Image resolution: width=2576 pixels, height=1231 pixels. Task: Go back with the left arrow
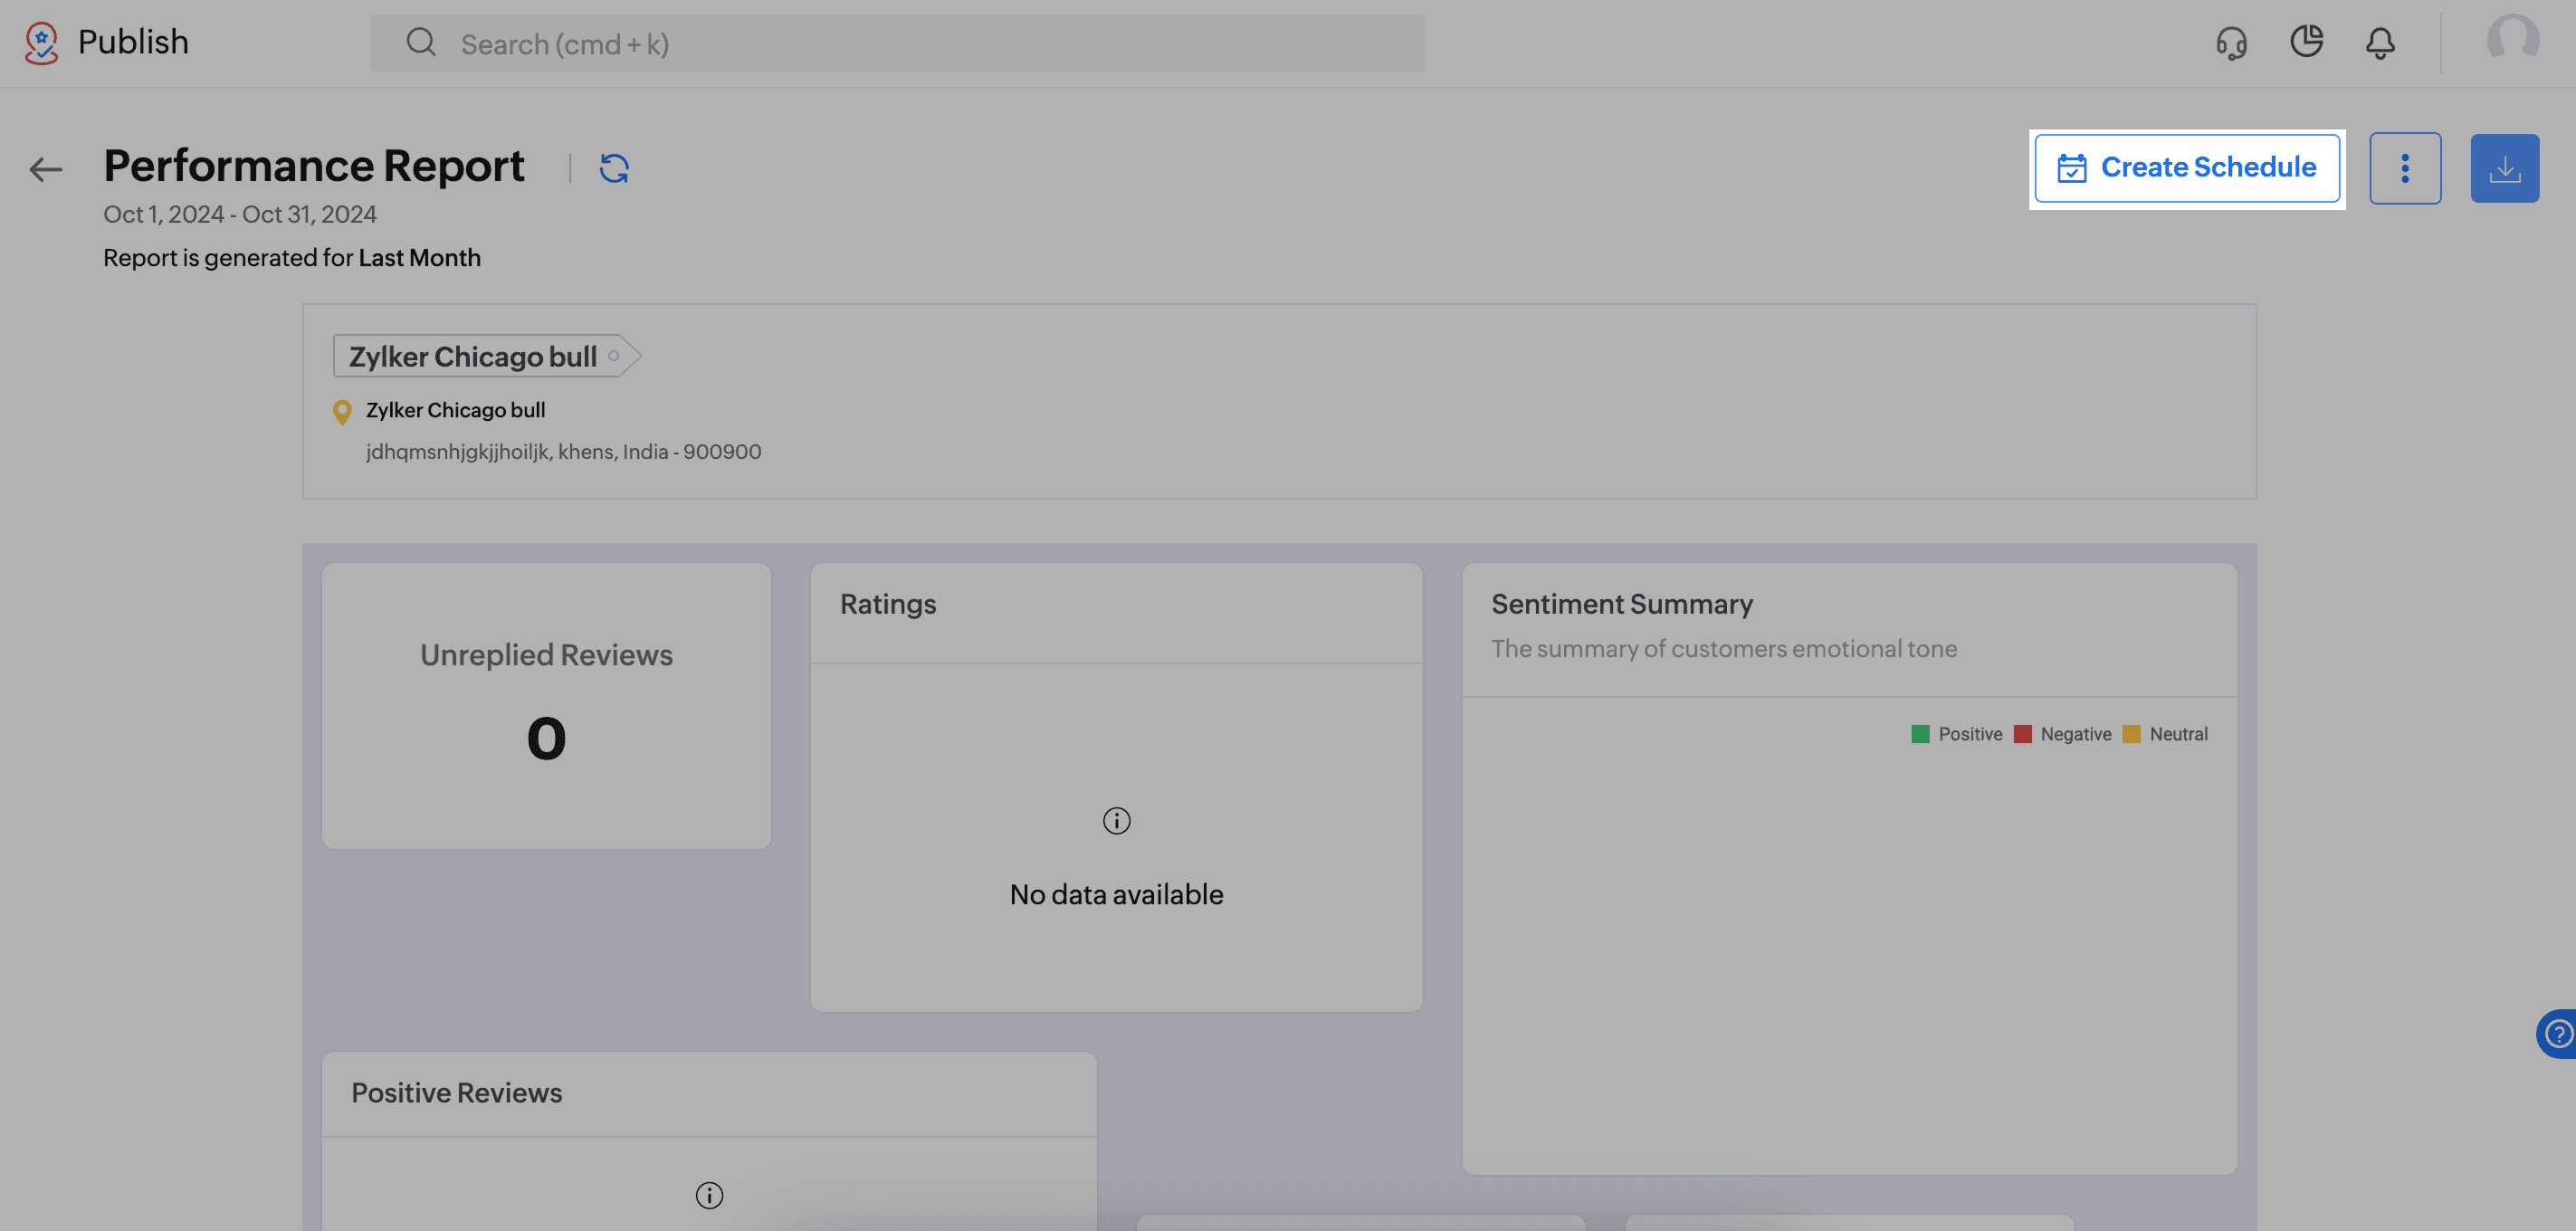click(x=46, y=169)
